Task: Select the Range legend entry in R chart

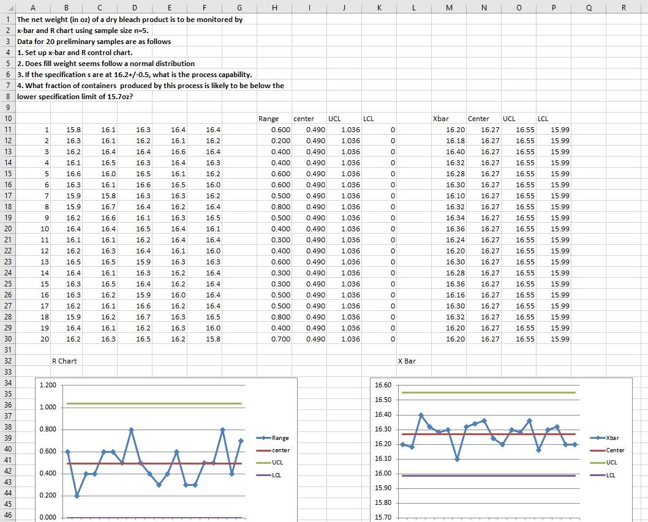Action: pos(273,438)
